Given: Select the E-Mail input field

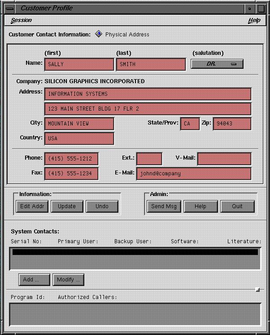Looking at the screenshot, I should [194, 174].
